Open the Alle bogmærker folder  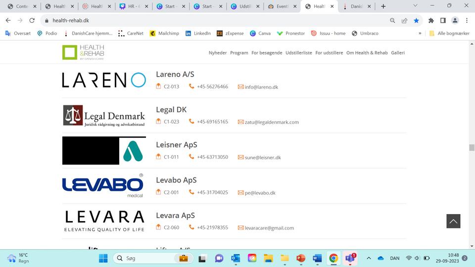[x=449, y=33]
